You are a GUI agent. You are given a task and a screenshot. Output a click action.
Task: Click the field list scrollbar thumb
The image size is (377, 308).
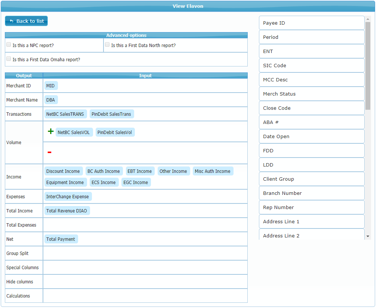pos(368,66)
